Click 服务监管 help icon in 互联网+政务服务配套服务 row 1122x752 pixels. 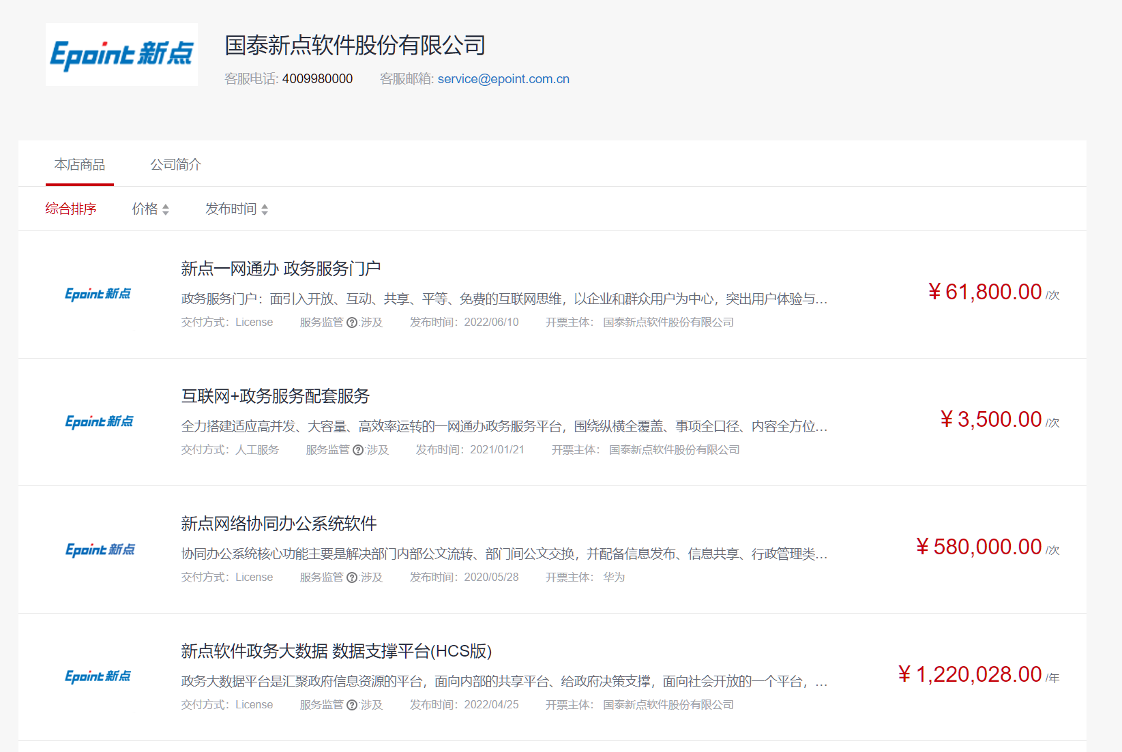pos(358,450)
